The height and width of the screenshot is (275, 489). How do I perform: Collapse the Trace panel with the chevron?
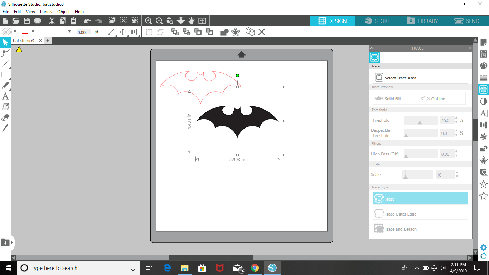tap(372, 48)
